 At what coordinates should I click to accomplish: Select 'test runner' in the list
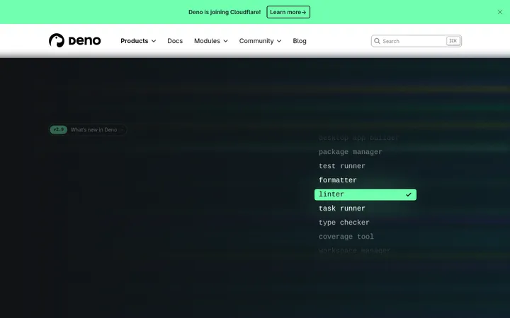click(x=342, y=166)
